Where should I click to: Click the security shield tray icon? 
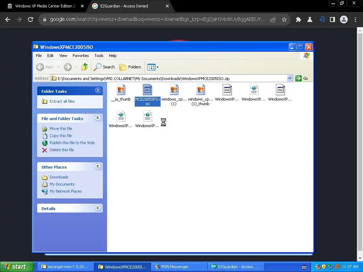(x=324, y=267)
